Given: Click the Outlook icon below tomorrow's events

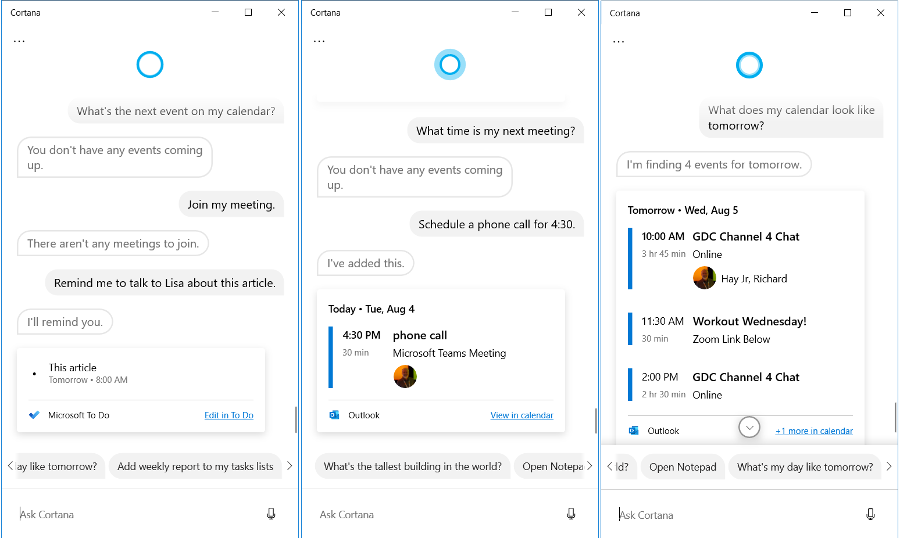Looking at the screenshot, I should point(633,431).
